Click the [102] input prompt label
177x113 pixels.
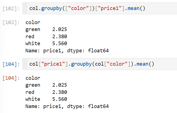11,9
